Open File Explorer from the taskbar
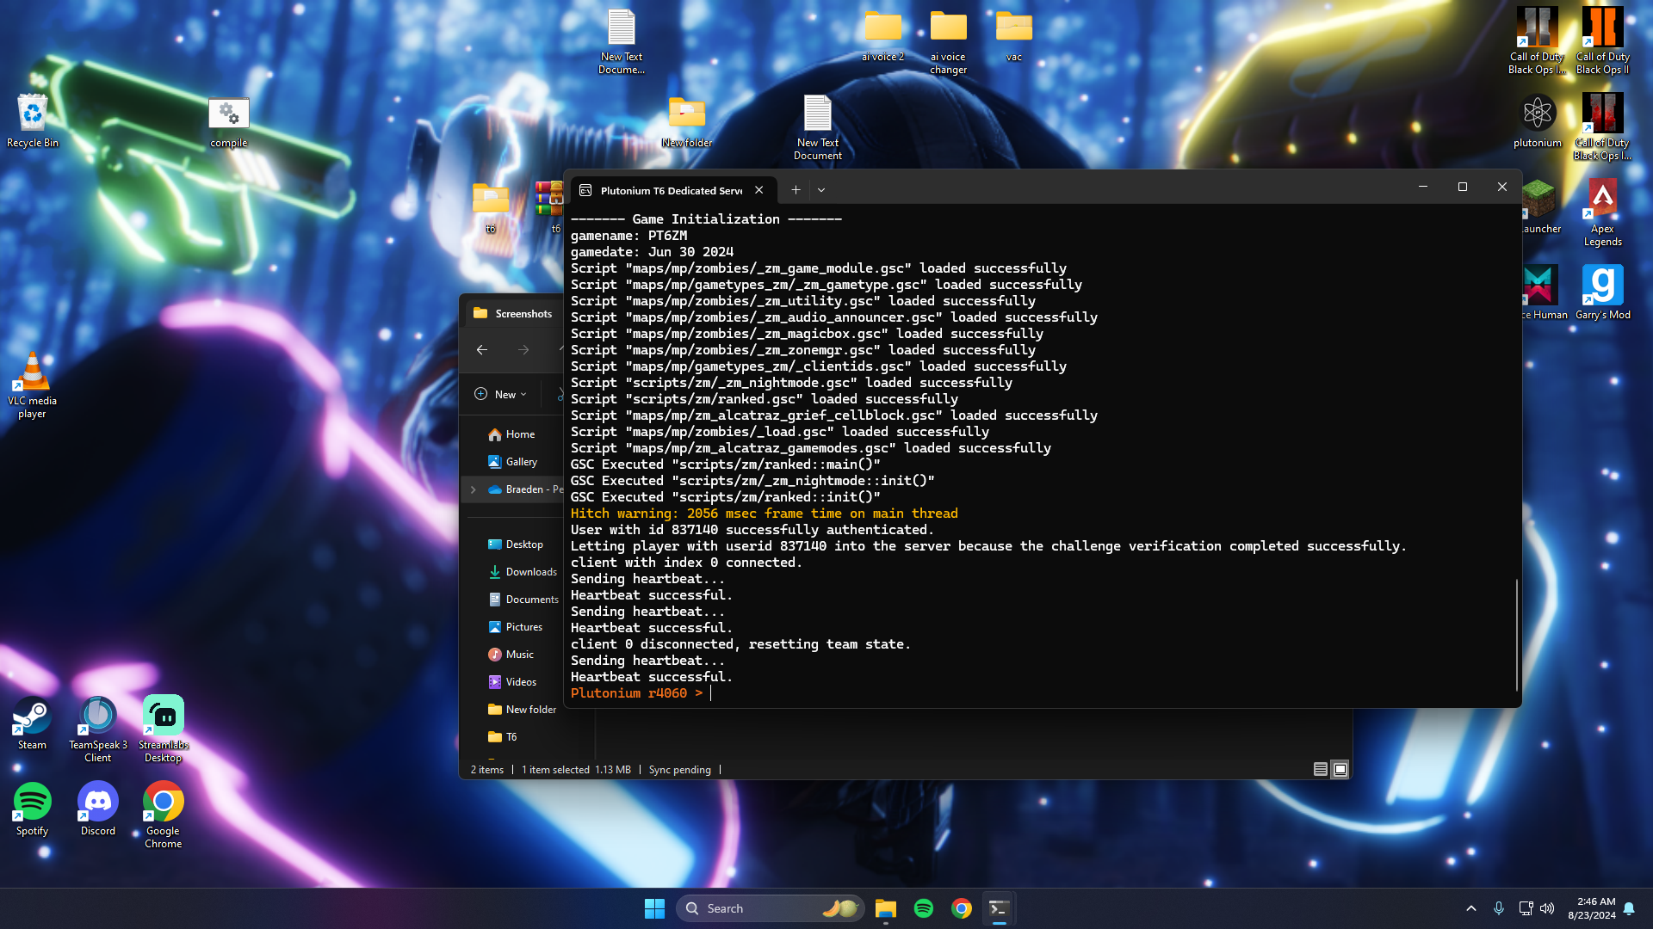The width and height of the screenshot is (1653, 929). click(x=885, y=908)
